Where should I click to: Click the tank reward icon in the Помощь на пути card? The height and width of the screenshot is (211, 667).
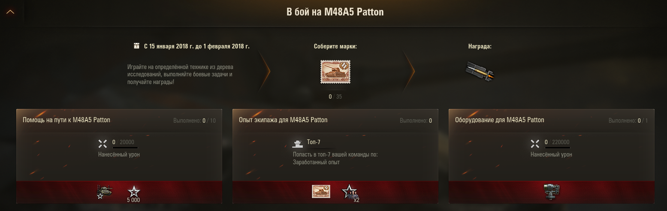(105, 191)
